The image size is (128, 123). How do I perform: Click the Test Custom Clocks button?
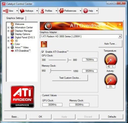click(x=70, y=78)
